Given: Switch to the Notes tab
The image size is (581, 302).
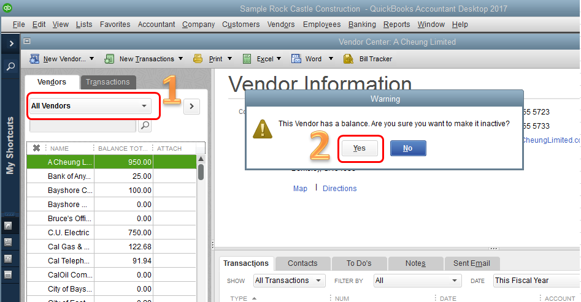Looking at the screenshot, I should coord(415,263).
